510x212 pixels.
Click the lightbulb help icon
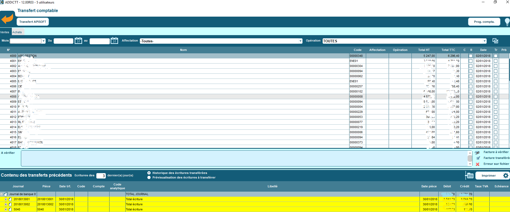[x=507, y=22]
